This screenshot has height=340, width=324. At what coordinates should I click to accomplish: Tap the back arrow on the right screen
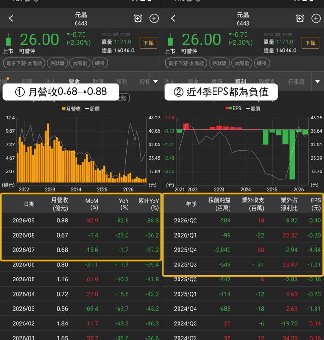[173, 18]
